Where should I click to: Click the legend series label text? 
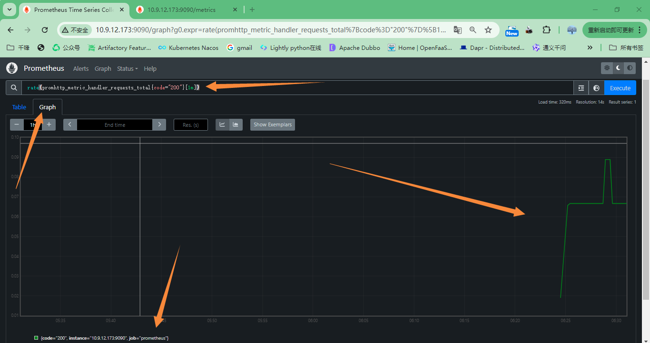point(105,338)
